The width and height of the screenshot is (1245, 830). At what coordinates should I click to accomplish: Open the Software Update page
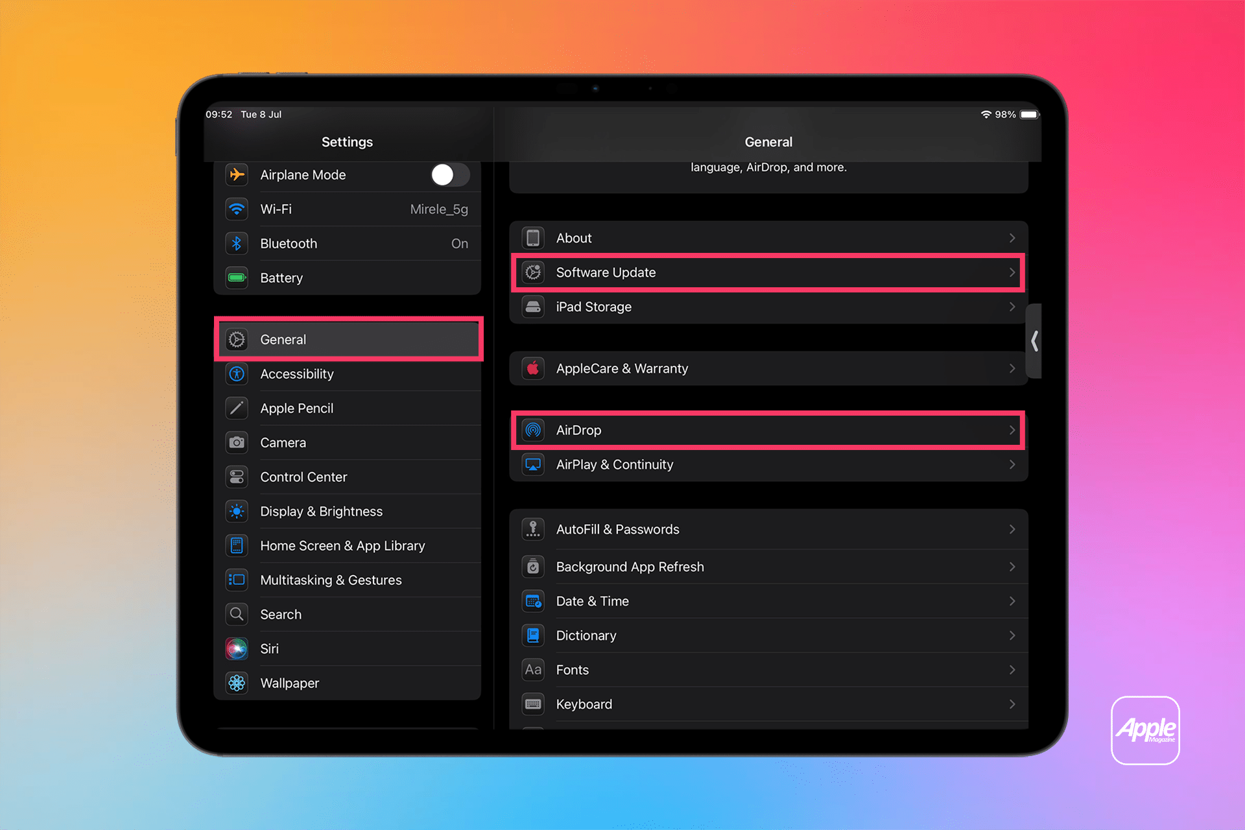(768, 272)
